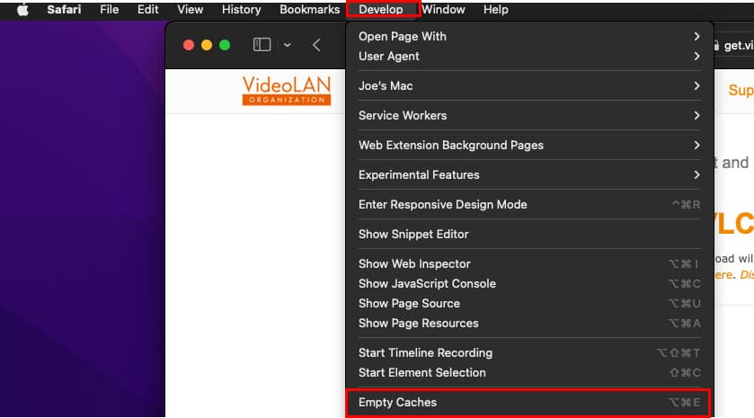
Task: Open the View menu
Action: [x=190, y=10]
